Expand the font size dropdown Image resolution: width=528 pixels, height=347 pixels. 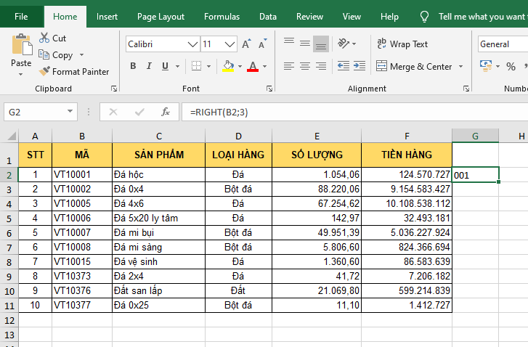(229, 44)
